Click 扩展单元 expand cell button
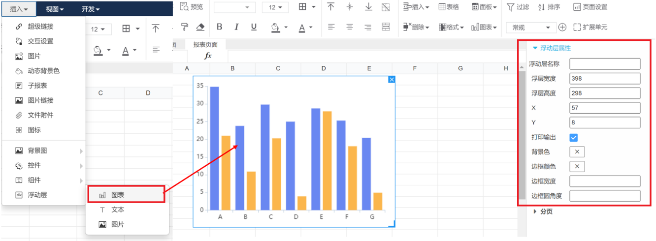 pyautogui.click(x=590, y=28)
